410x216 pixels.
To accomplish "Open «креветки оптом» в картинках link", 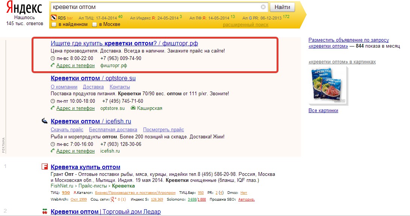I will pos(342,62).
